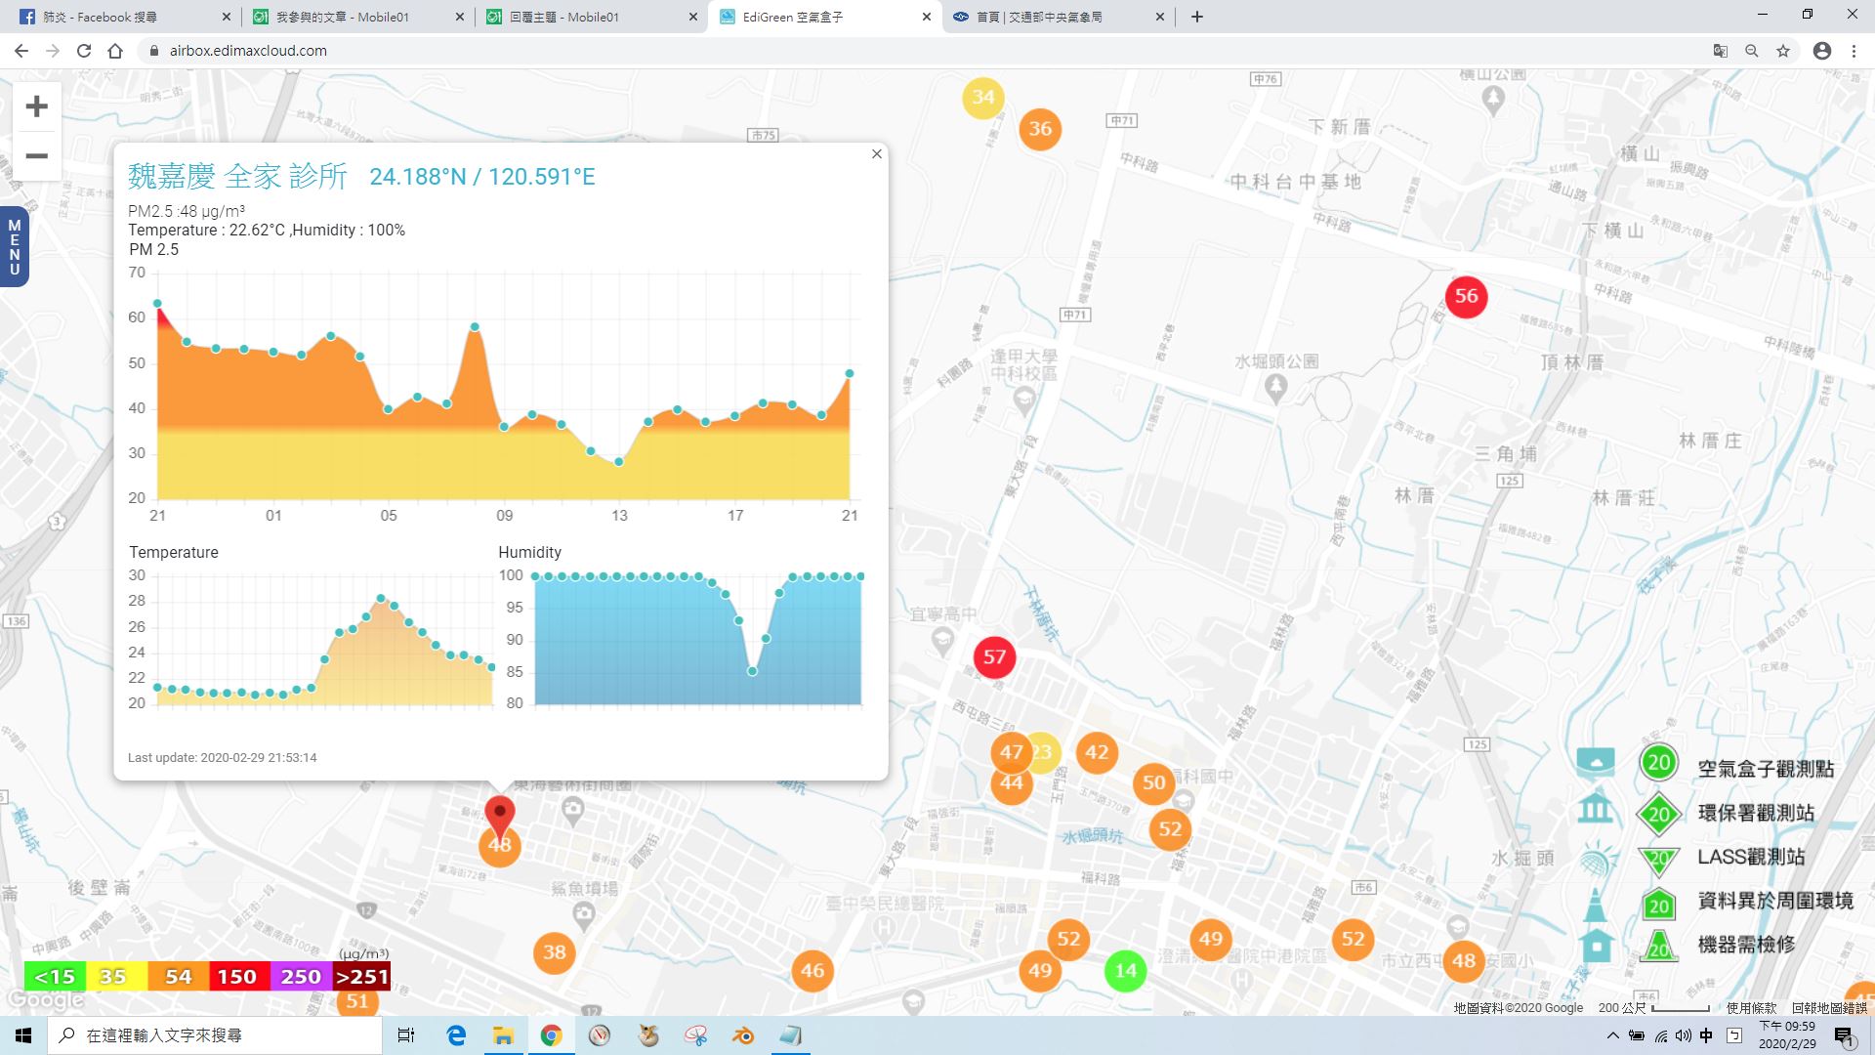Viewport: 1875px width, 1055px height.
Task: Bookmark this page with the star icon
Action: click(1783, 51)
